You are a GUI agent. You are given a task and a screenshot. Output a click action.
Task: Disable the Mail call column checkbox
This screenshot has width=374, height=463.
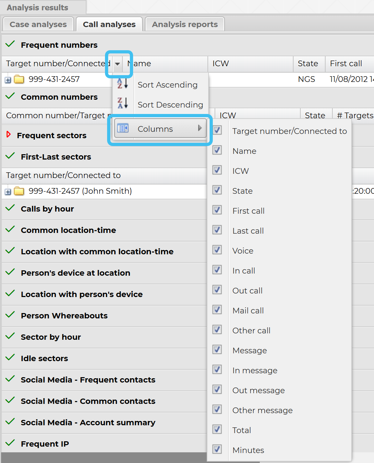click(x=217, y=310)
